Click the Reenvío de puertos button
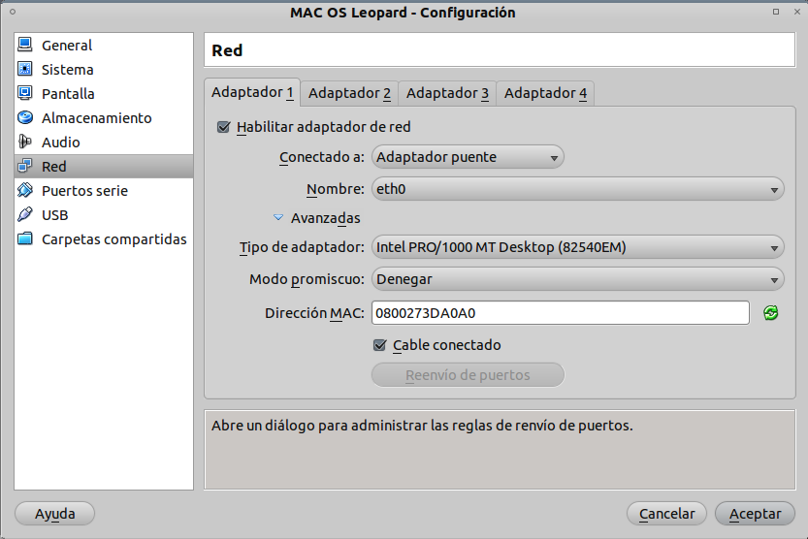 click(x=468, y=375)
